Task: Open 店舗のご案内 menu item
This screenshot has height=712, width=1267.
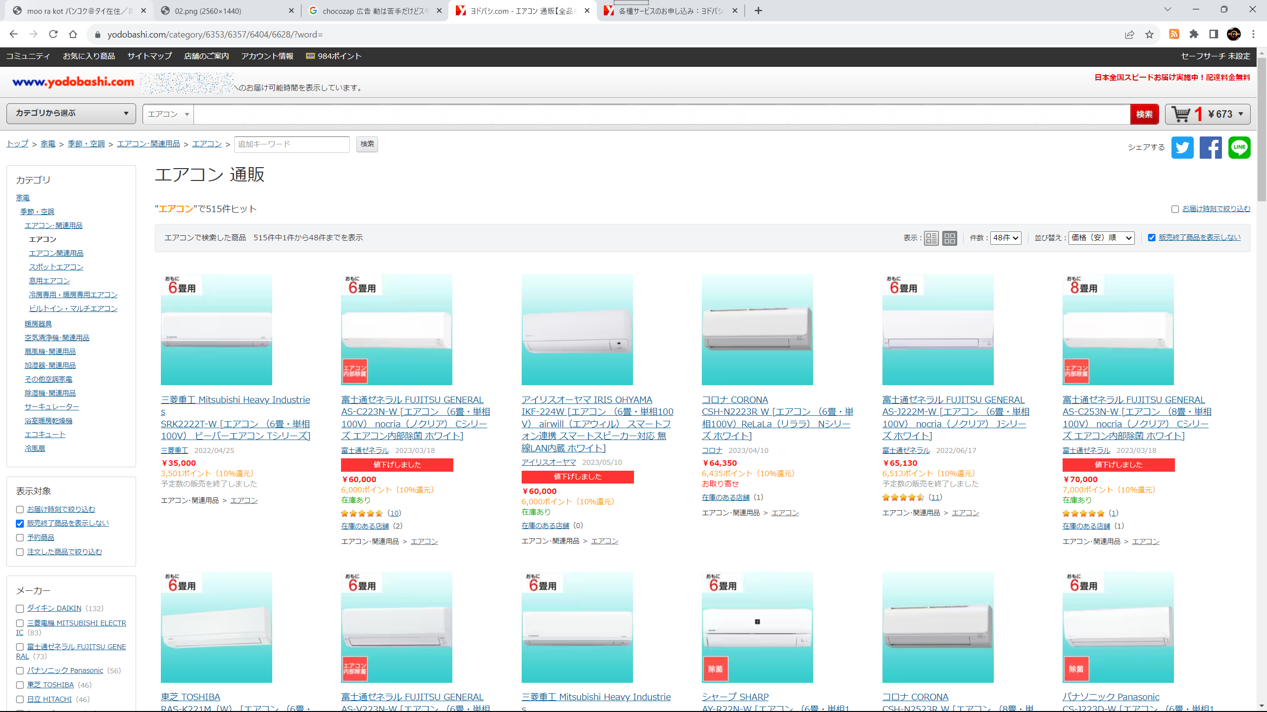Action: coord(206,56)
